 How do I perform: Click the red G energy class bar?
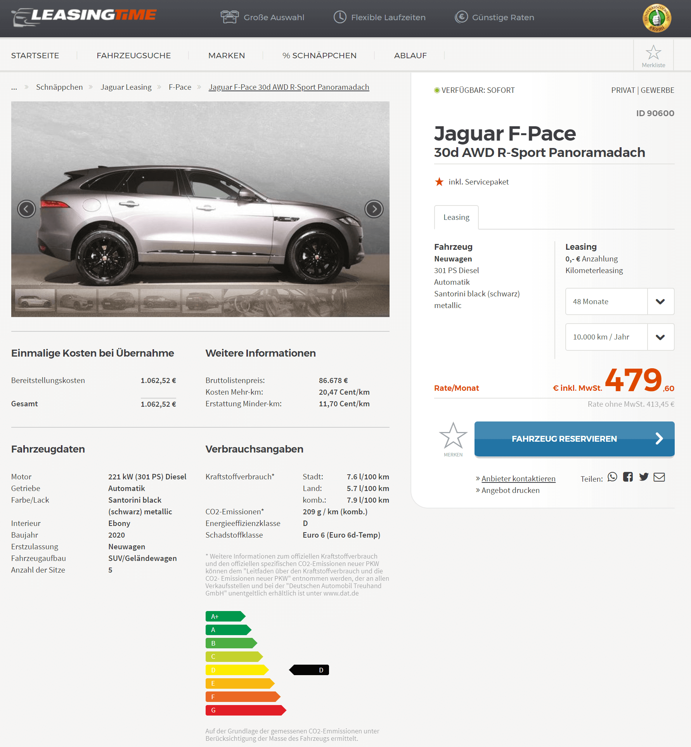(246, 710)
